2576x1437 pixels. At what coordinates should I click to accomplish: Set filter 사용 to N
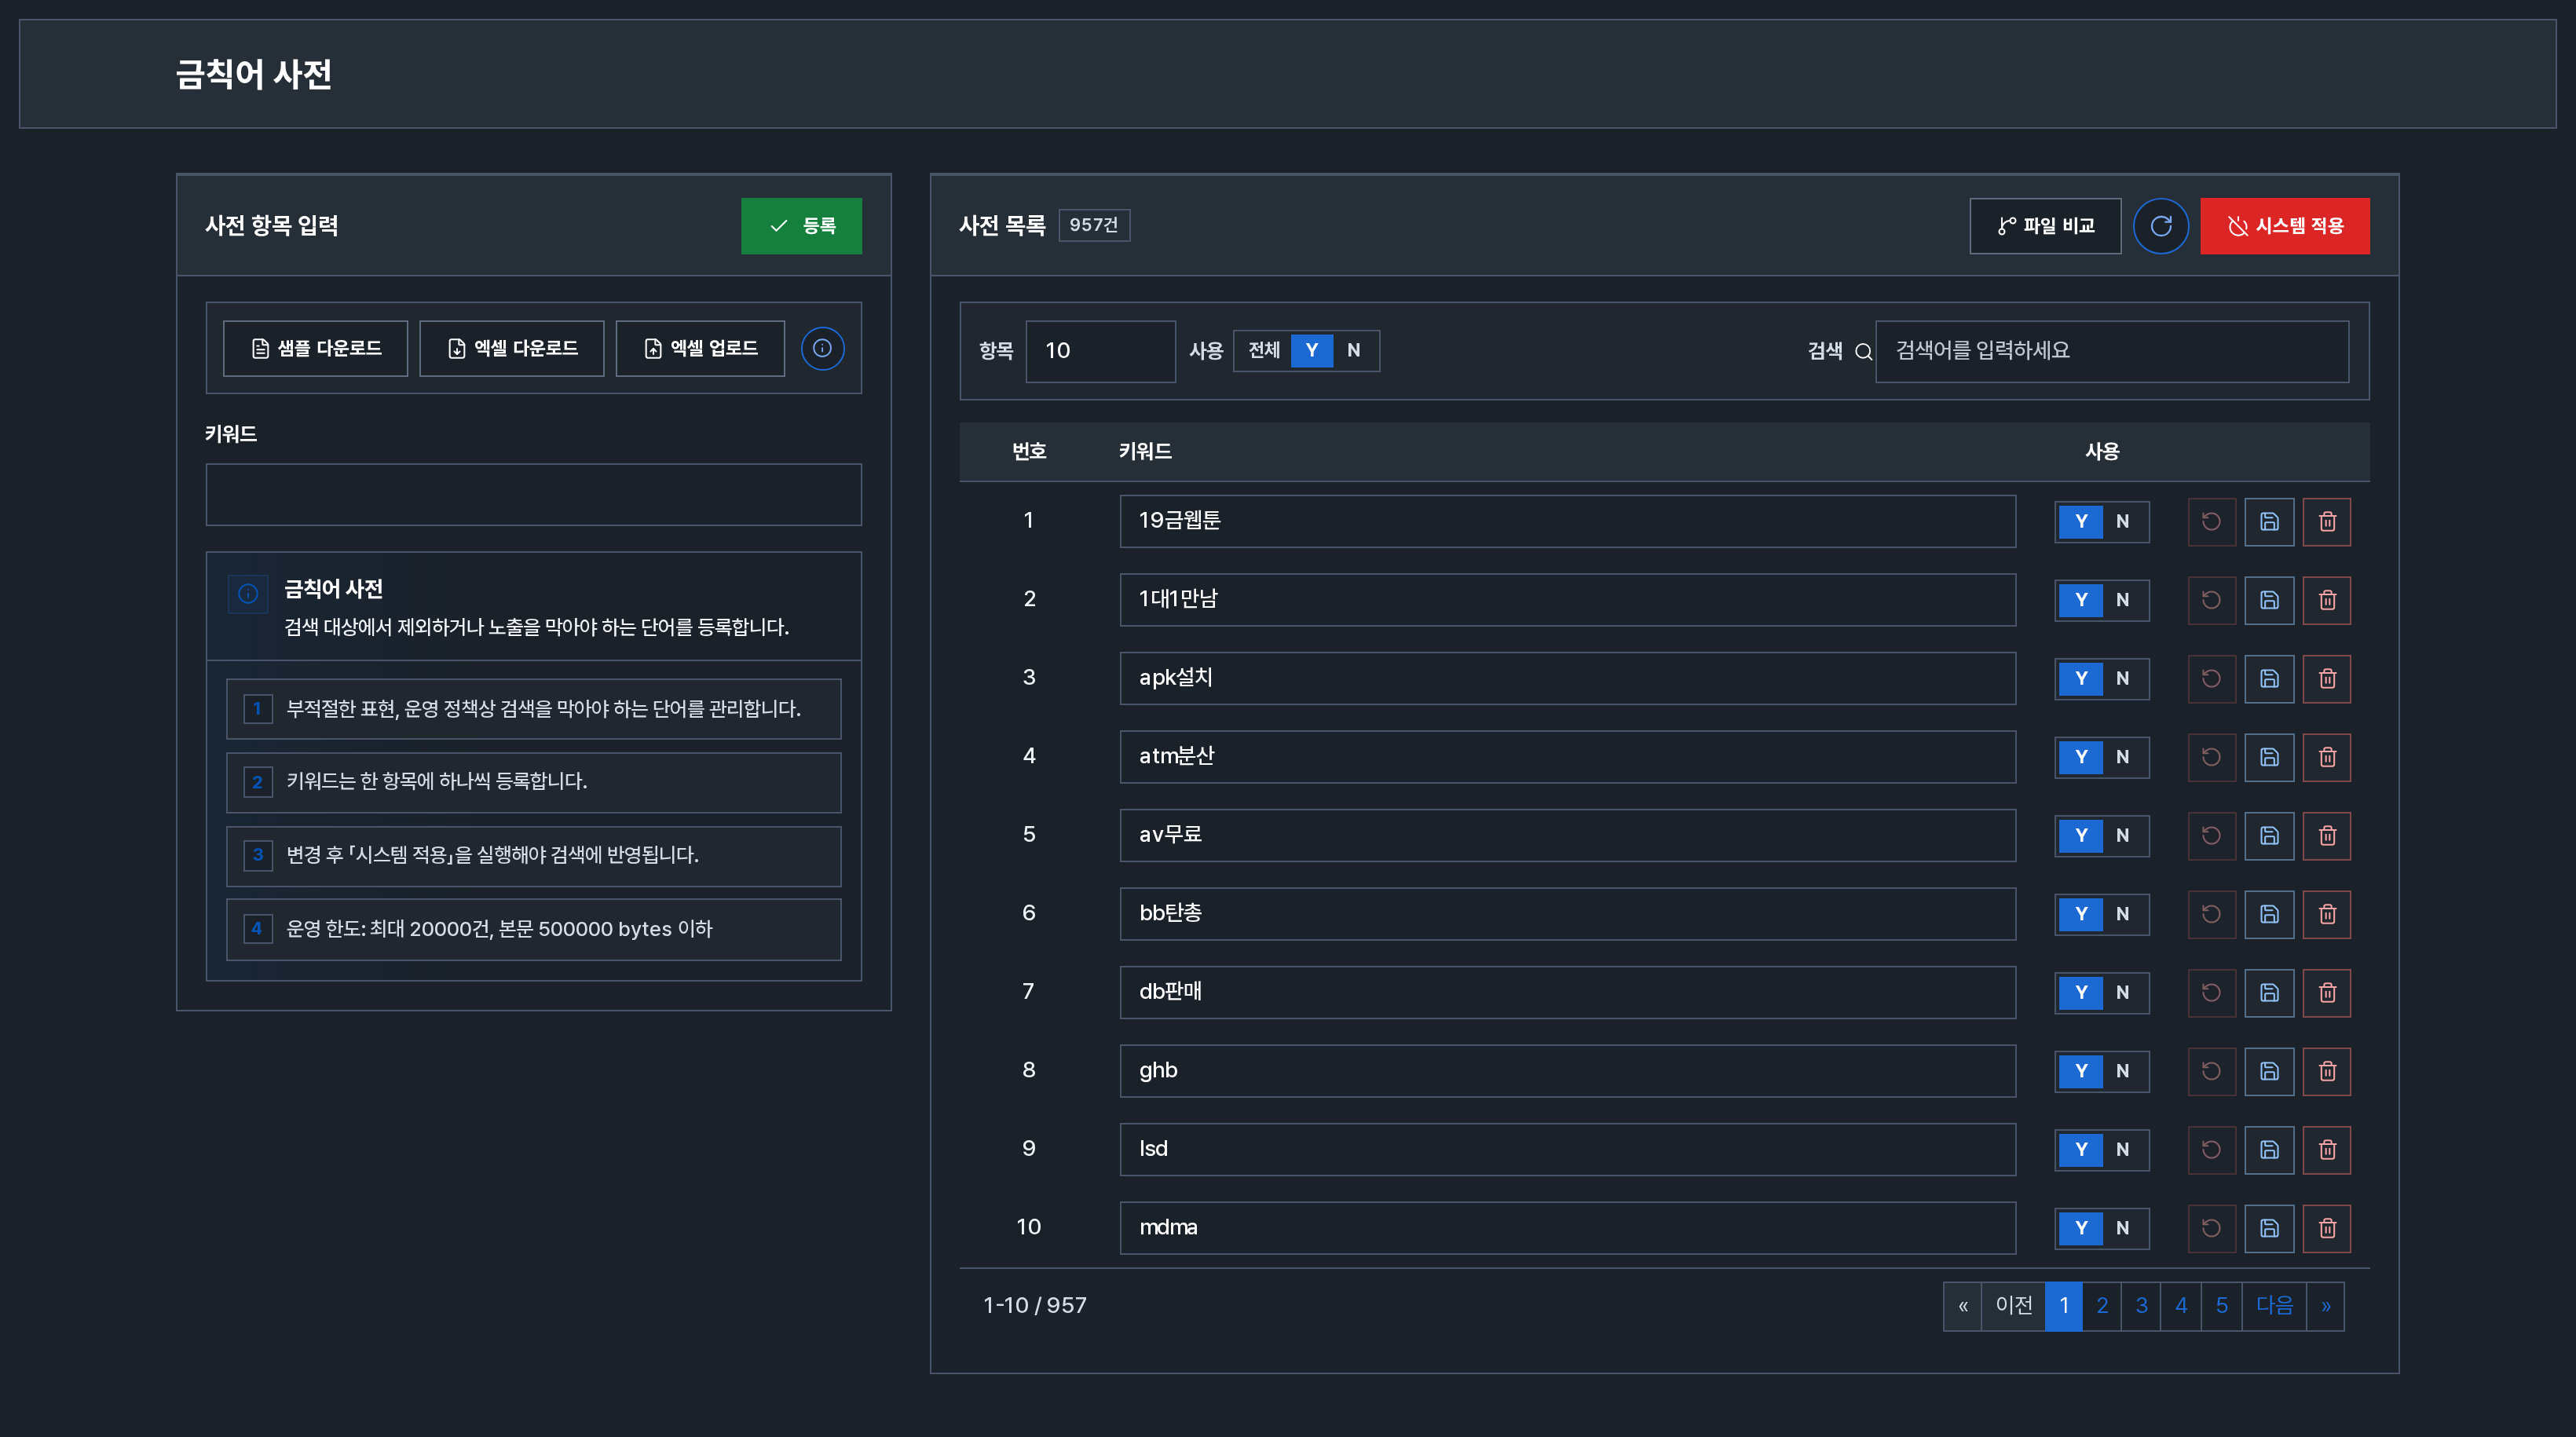click(1353, 350)
